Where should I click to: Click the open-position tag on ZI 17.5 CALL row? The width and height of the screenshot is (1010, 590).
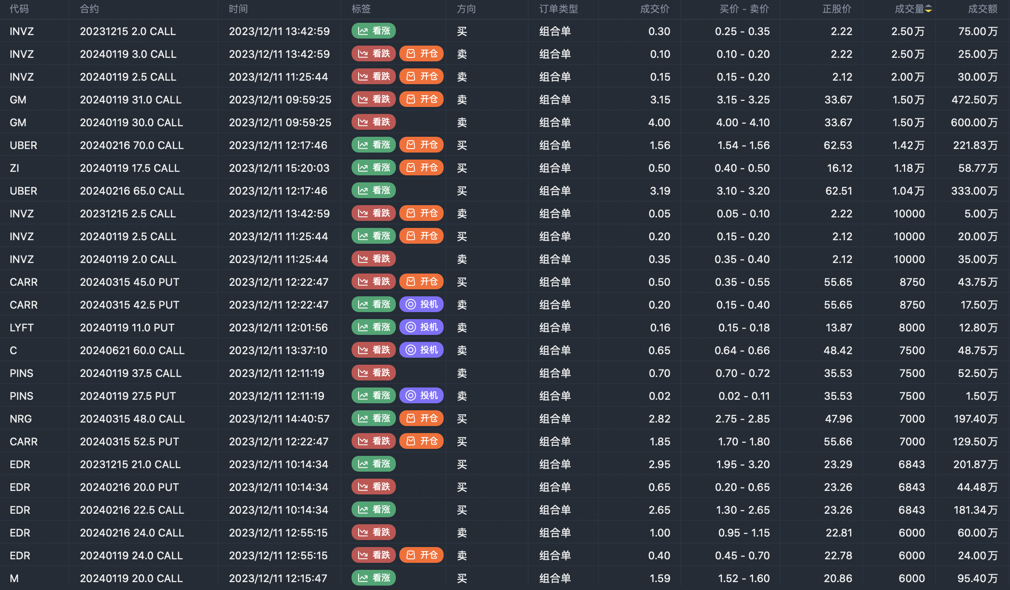pyautogui.click(x=421, y=168)
